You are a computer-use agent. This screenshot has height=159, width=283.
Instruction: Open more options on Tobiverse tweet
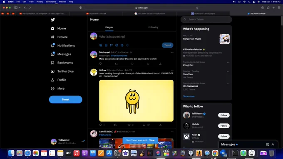click(172, 52)
